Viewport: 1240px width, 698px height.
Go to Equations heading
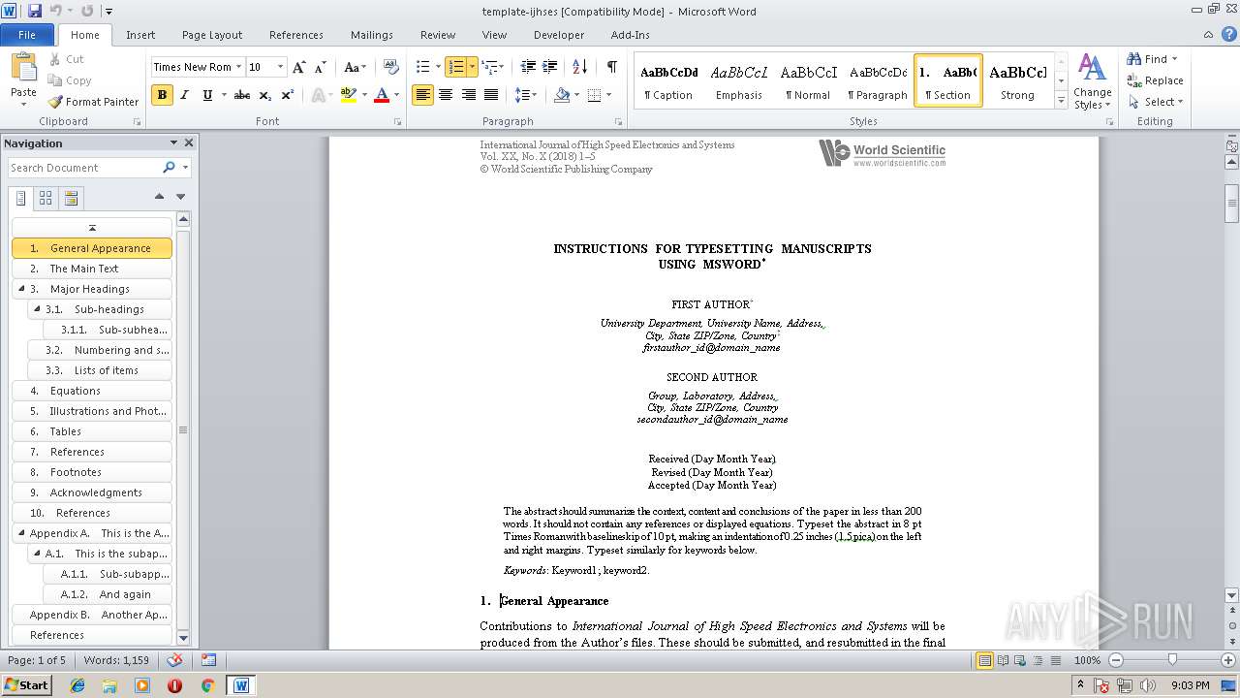pyautogui.click(x=92, y=391)
